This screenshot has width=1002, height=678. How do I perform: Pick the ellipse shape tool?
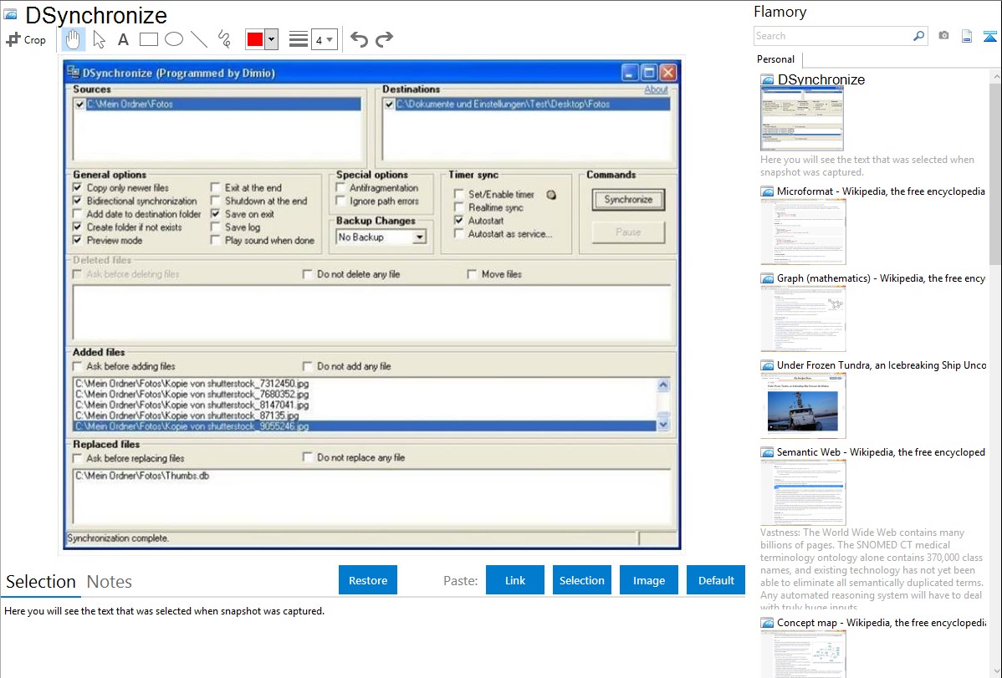[173, 39]
